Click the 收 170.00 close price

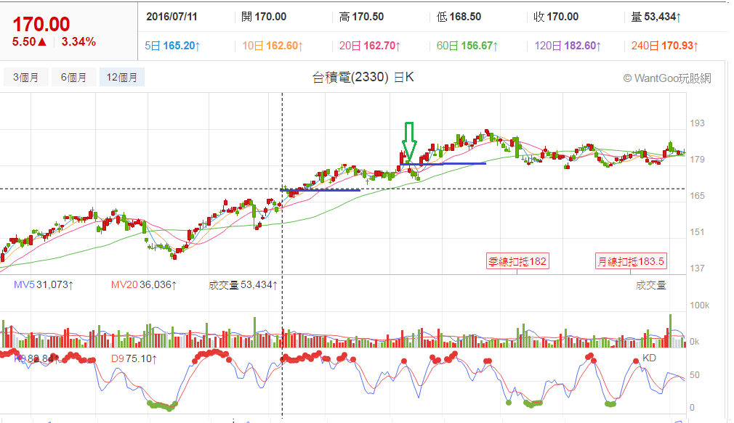pos(556,17)
